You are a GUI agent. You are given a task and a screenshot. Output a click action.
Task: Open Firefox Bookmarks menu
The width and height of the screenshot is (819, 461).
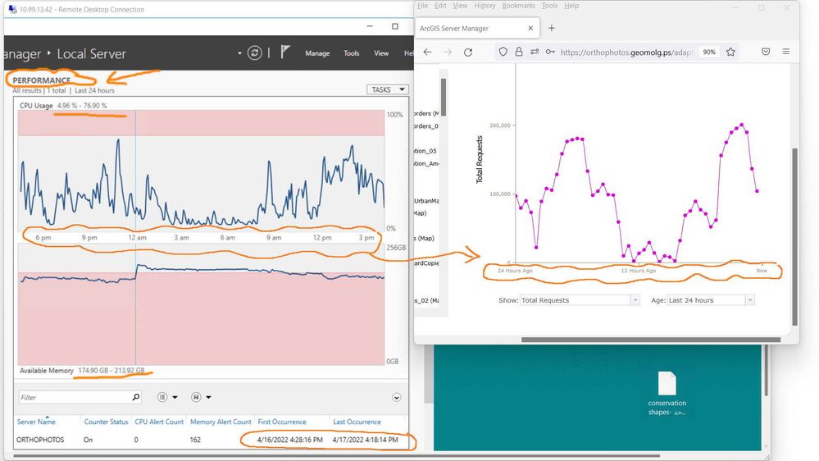[519, 5]
